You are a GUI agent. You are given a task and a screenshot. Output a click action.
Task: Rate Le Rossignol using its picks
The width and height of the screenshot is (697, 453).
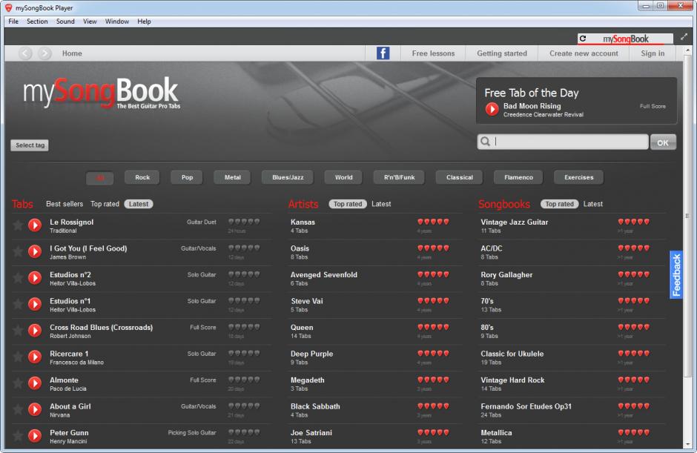[244, 222]
